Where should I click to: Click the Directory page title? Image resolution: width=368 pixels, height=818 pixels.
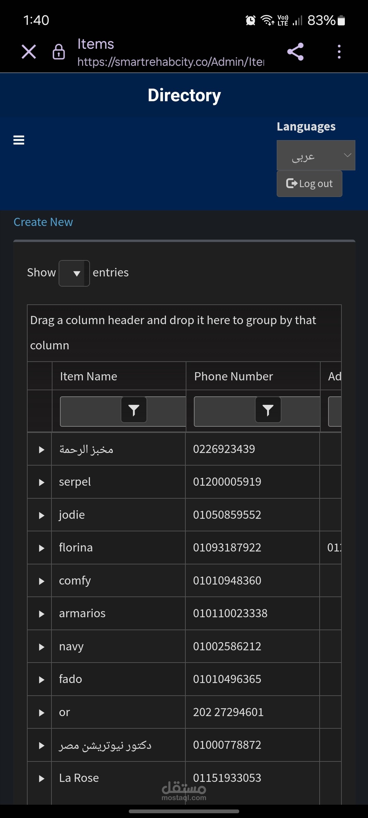pos(184,95)
